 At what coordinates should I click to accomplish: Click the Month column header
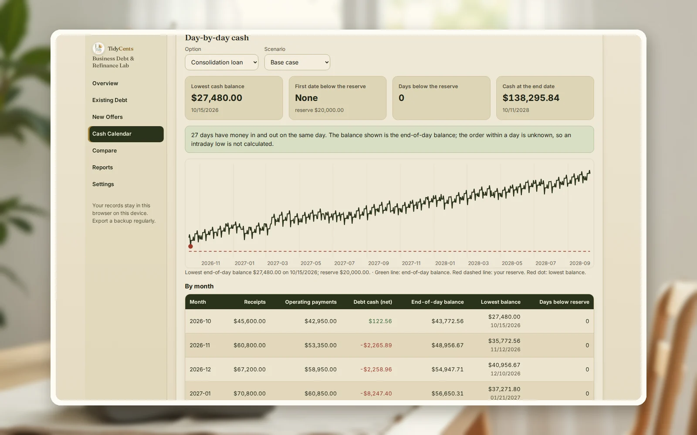coord(198,302)
